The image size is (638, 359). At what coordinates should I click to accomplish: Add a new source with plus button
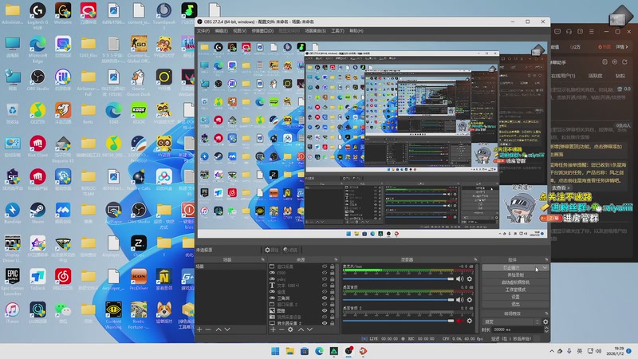click(272, 329)
